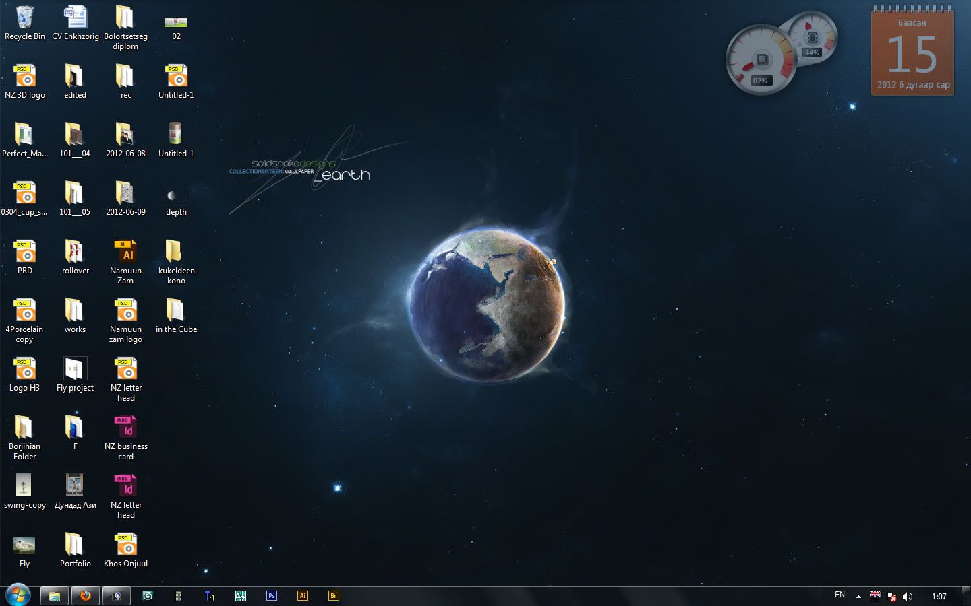The height and width of the screenshot is (606, 971).
Task: Open the calculator icon in taskbar
Action: pyautogui.click(x=179, y=596)
